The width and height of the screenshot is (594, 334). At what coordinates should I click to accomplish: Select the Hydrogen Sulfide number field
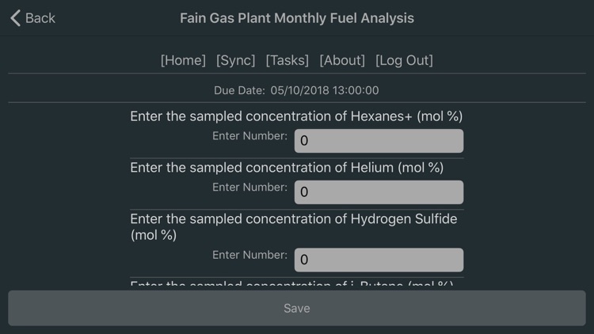379,260
